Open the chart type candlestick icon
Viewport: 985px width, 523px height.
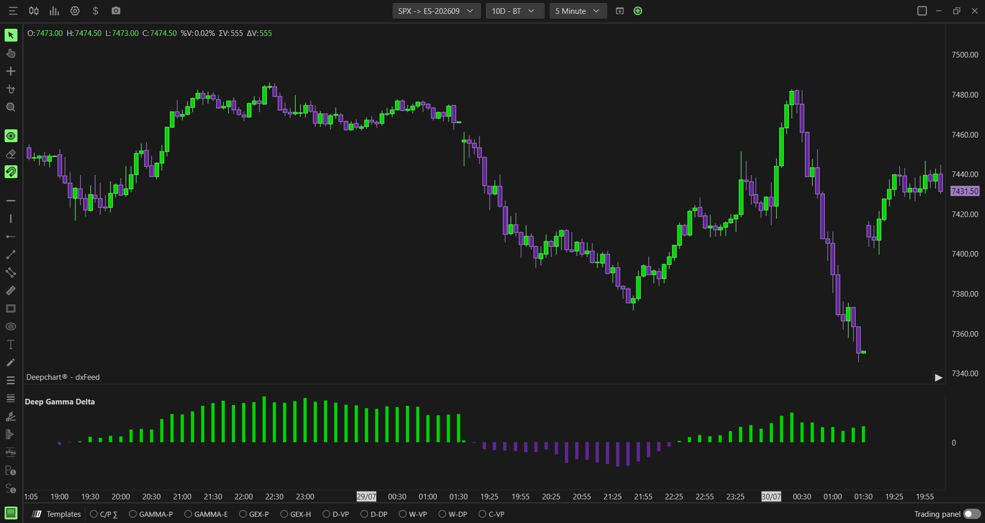[x=34, y=11]
